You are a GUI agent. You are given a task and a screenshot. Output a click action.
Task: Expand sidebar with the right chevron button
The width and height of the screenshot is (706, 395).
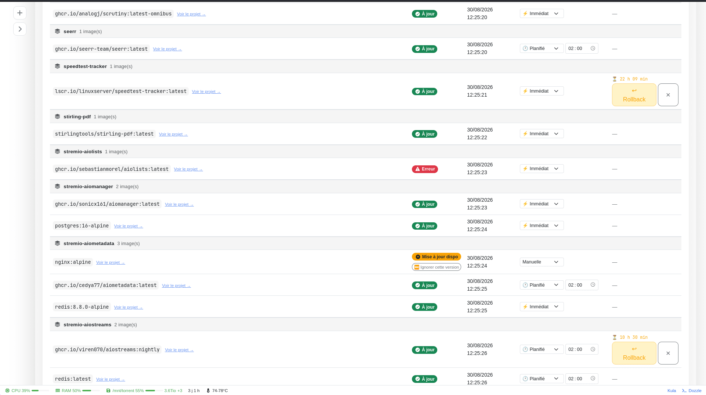(20, 29)
